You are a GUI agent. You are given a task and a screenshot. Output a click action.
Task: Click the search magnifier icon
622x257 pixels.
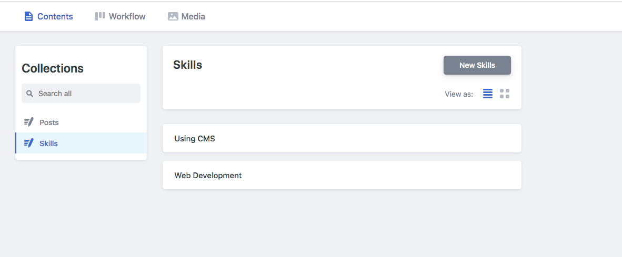[29, 94]
